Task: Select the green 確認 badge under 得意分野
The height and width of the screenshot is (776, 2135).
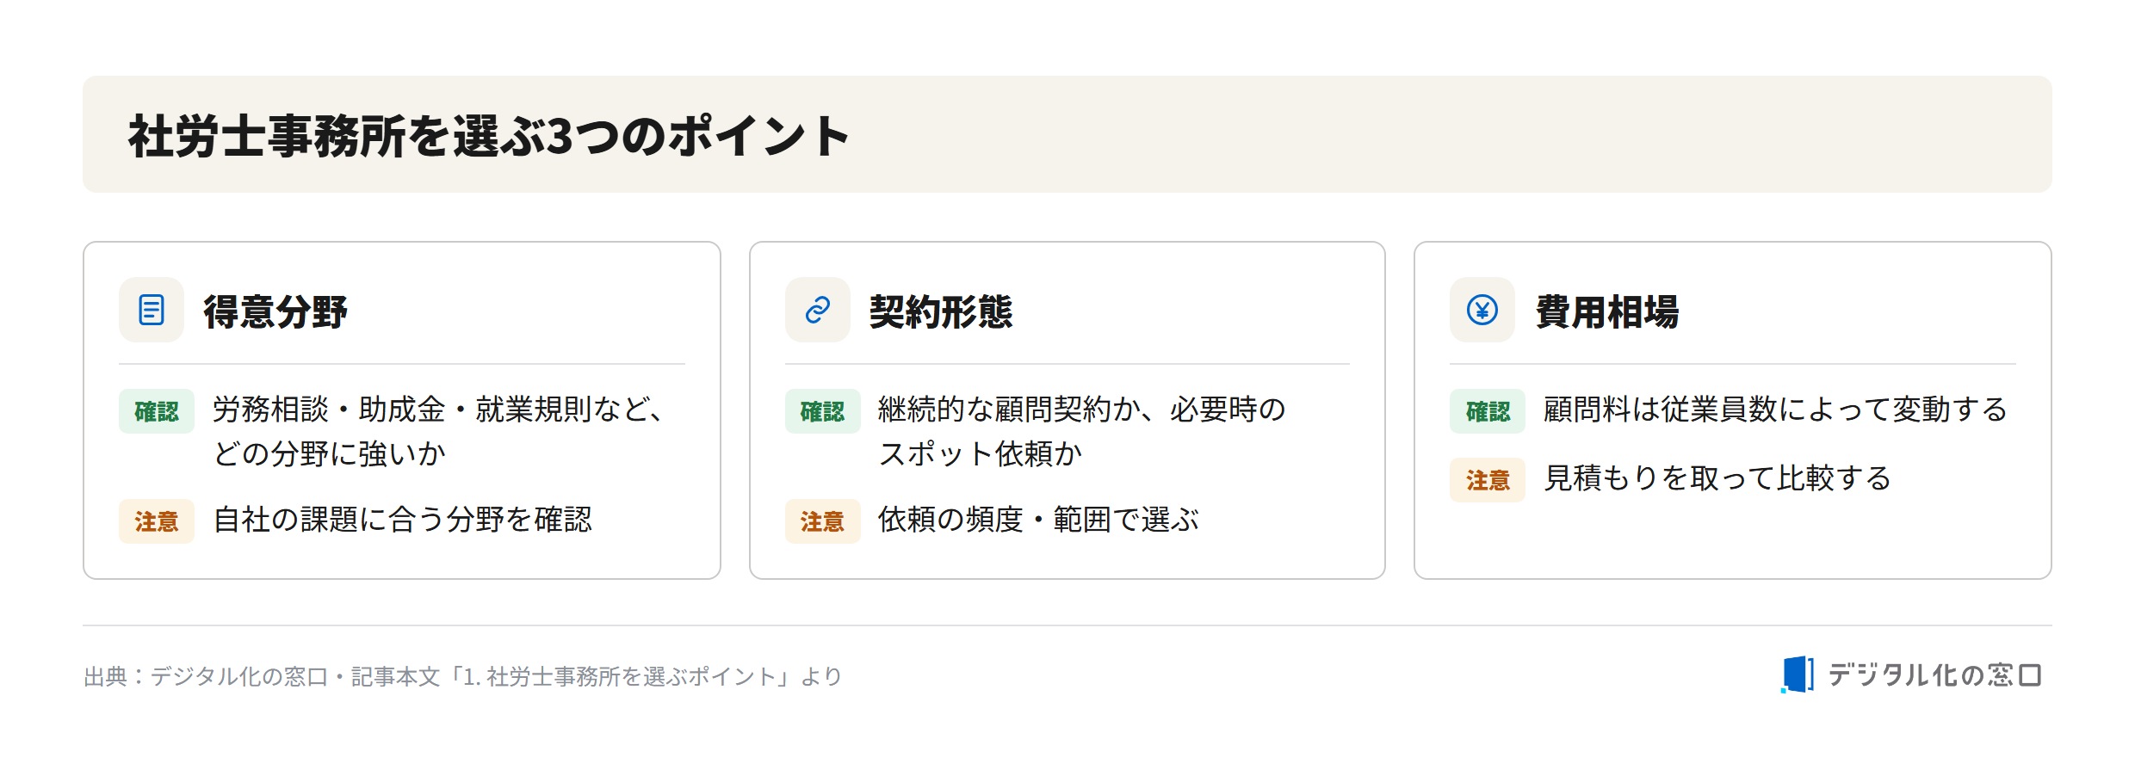Action: click(157, 411)
